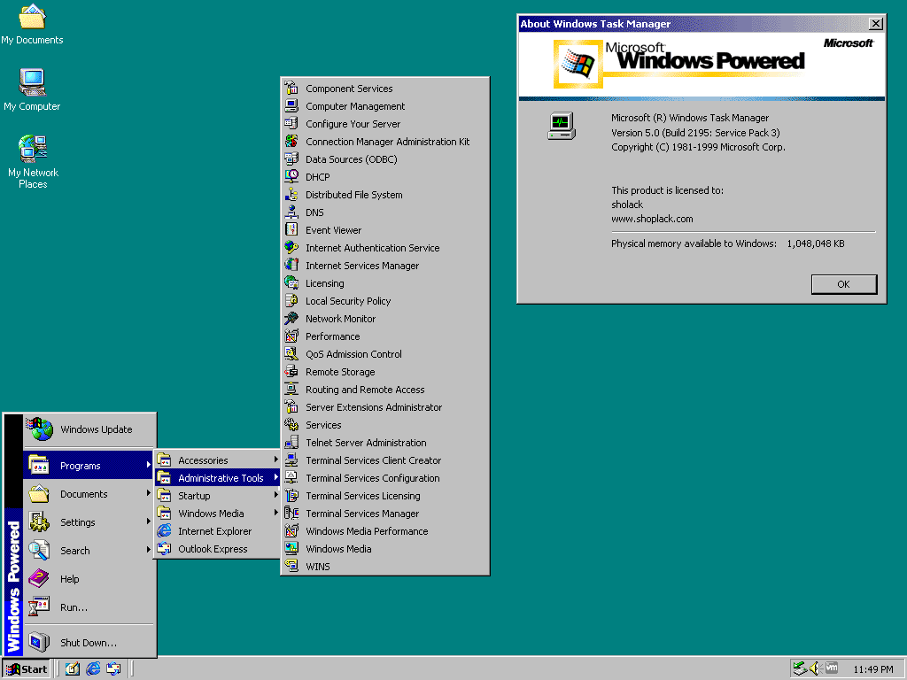
Task: Open Windows Update from Start menu
Action: (89, 429)
